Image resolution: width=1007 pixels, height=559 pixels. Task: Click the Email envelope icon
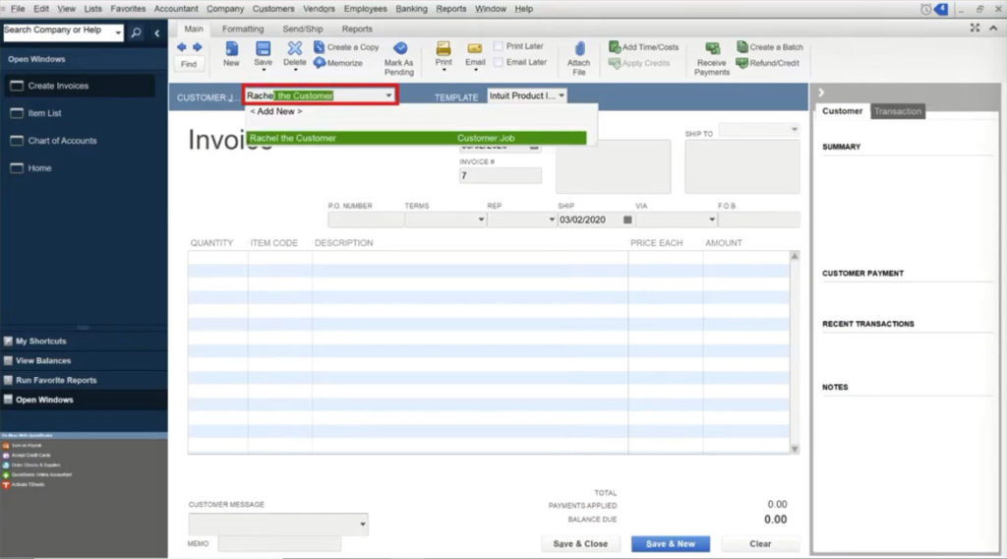pyautogui.click(x=475, y=49)
